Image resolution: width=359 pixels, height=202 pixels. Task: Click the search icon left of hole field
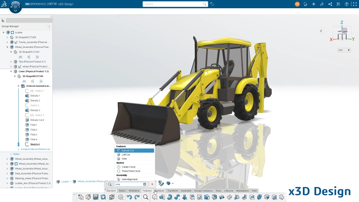(110, 184)
